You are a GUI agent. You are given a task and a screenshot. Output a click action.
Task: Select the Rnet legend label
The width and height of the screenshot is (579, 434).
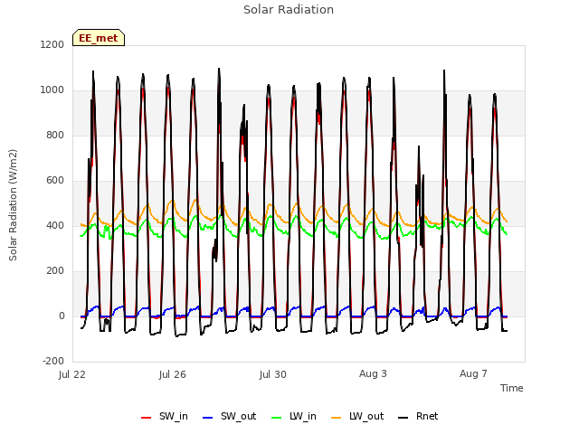[427, 416]
